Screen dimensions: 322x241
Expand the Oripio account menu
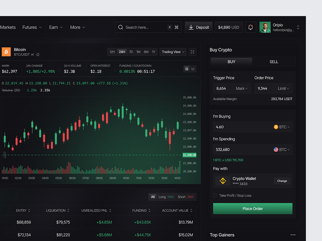tap(298, 27)
